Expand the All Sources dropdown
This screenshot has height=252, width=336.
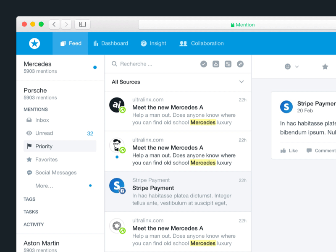click(241, 82)
